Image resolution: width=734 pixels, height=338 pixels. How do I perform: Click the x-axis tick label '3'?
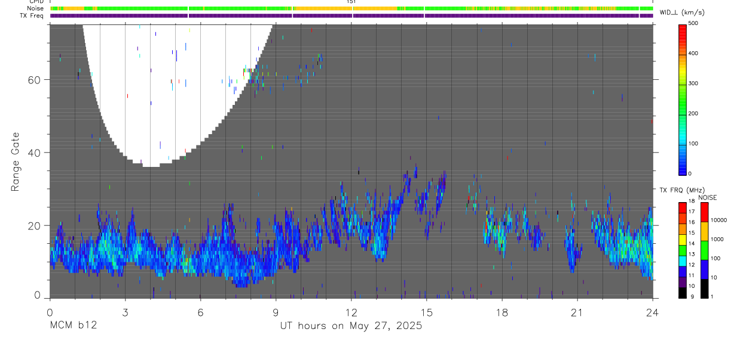(125, 312)
